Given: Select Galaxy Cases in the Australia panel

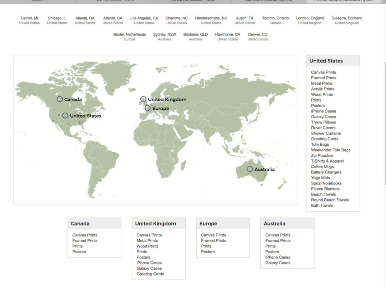Looking at the screenshot, I should (x=278, y=263).
